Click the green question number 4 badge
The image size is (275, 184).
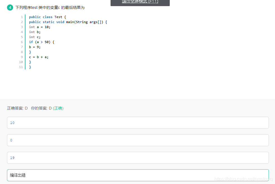point(10,8)
